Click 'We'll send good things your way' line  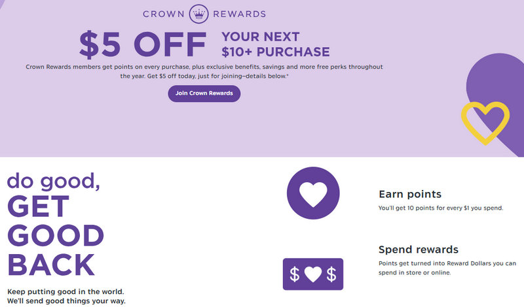pyautogui.click(x=65, y=301)
